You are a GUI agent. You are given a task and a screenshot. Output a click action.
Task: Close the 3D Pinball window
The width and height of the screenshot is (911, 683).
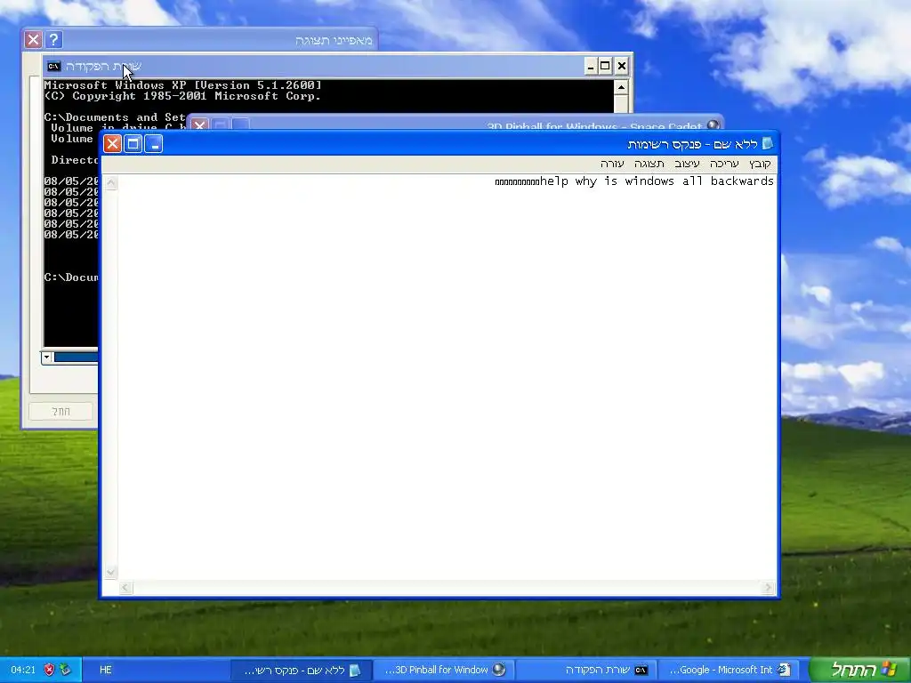pos(200,125)
